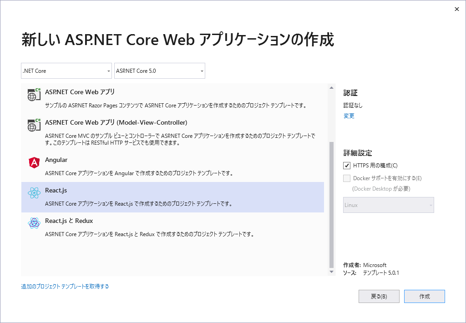Select the React.js template title
Image resolution: width=466 pixels, height=323 pixels.
56,191
